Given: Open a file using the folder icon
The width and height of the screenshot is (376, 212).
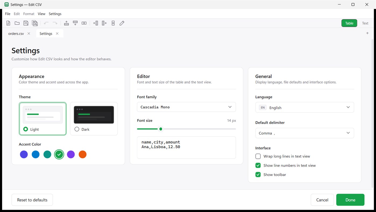Looking at the screenshot, I should click(17, 23).
